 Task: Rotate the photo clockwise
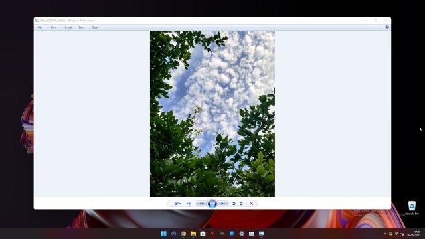241,204
